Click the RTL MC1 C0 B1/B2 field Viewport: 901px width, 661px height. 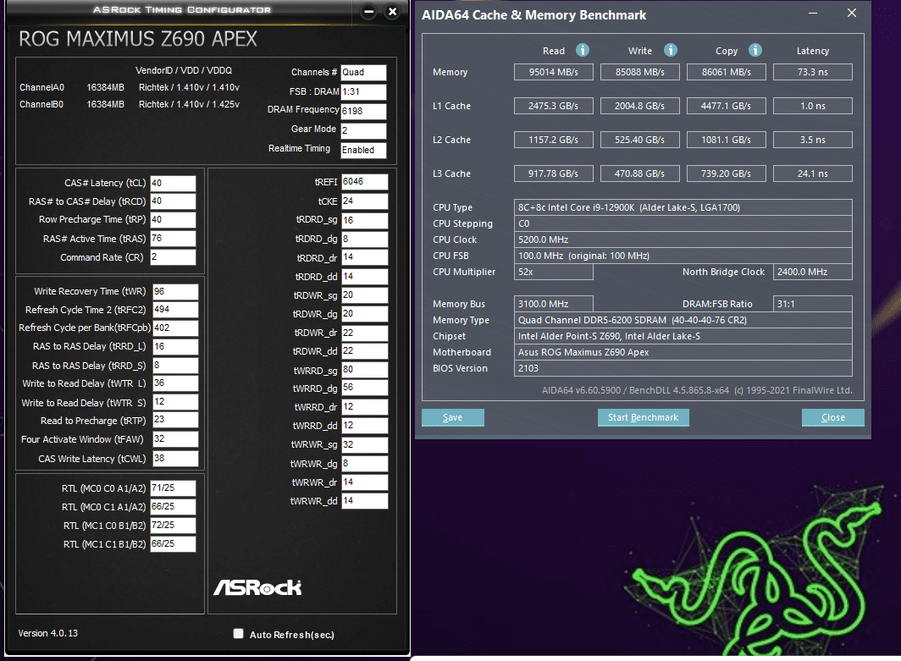(173, 525)
